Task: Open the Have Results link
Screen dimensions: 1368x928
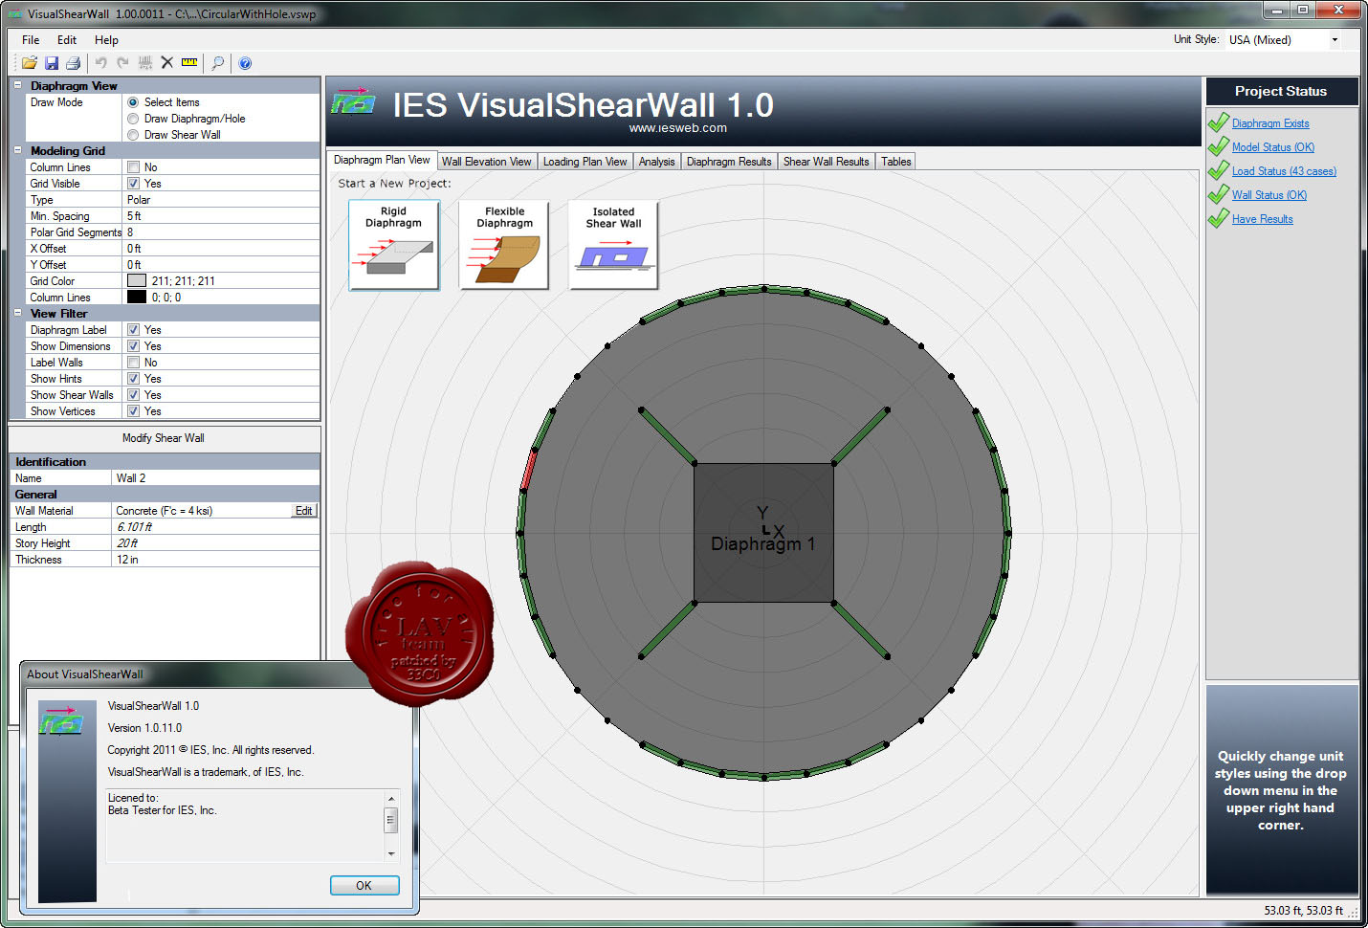Action: (x=1262, y=219)
